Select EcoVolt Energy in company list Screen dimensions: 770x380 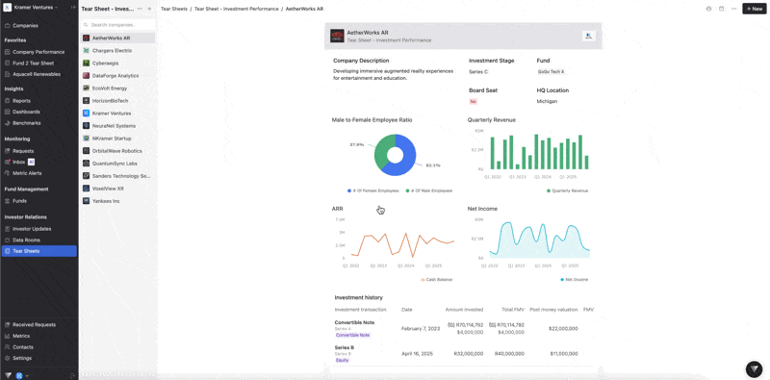(117, 89)
